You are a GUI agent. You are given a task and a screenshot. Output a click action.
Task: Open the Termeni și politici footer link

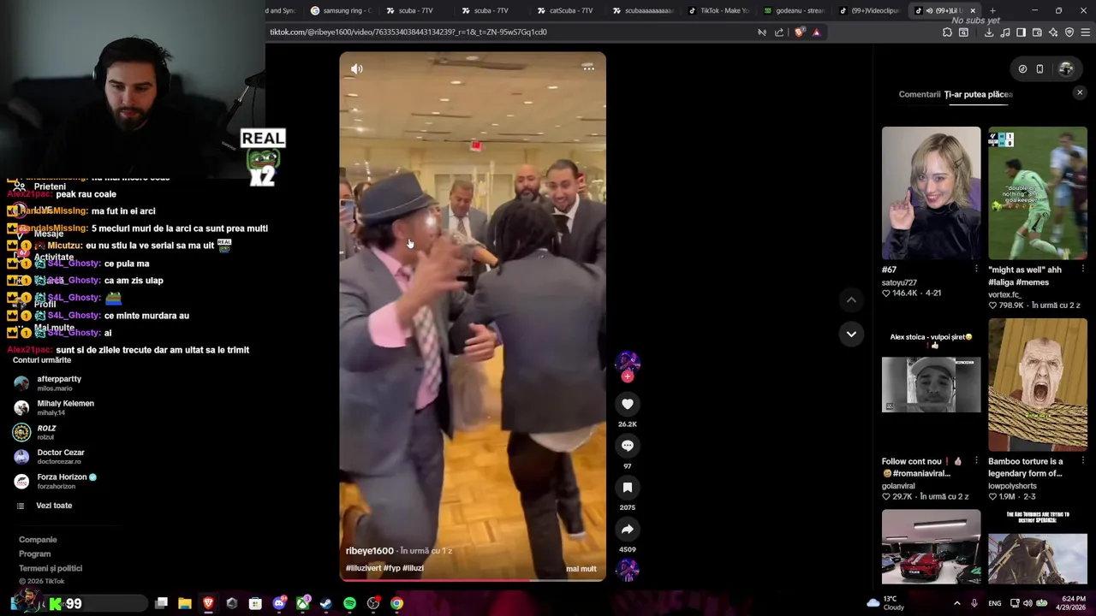tap(51, 569)
